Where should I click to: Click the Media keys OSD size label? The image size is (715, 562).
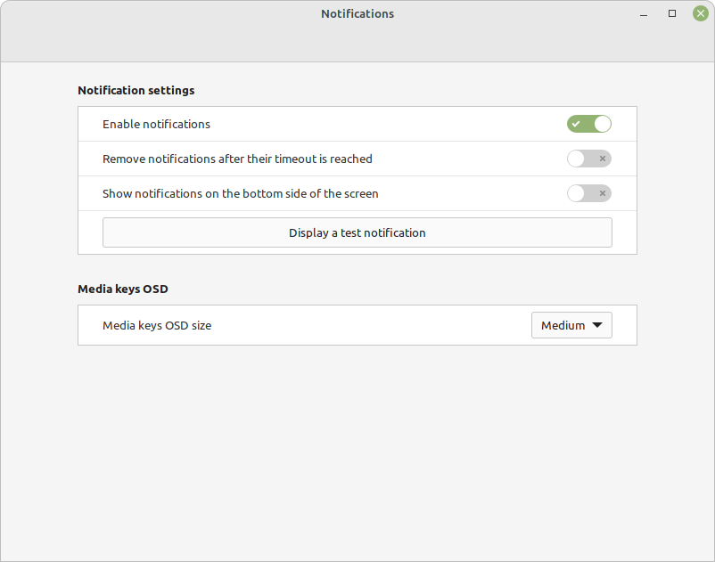click(157, 325)
